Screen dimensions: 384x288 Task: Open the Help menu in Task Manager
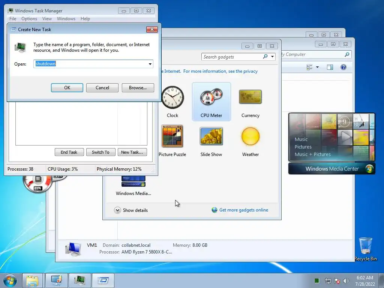pyautogui.click(x=85, y=19)
